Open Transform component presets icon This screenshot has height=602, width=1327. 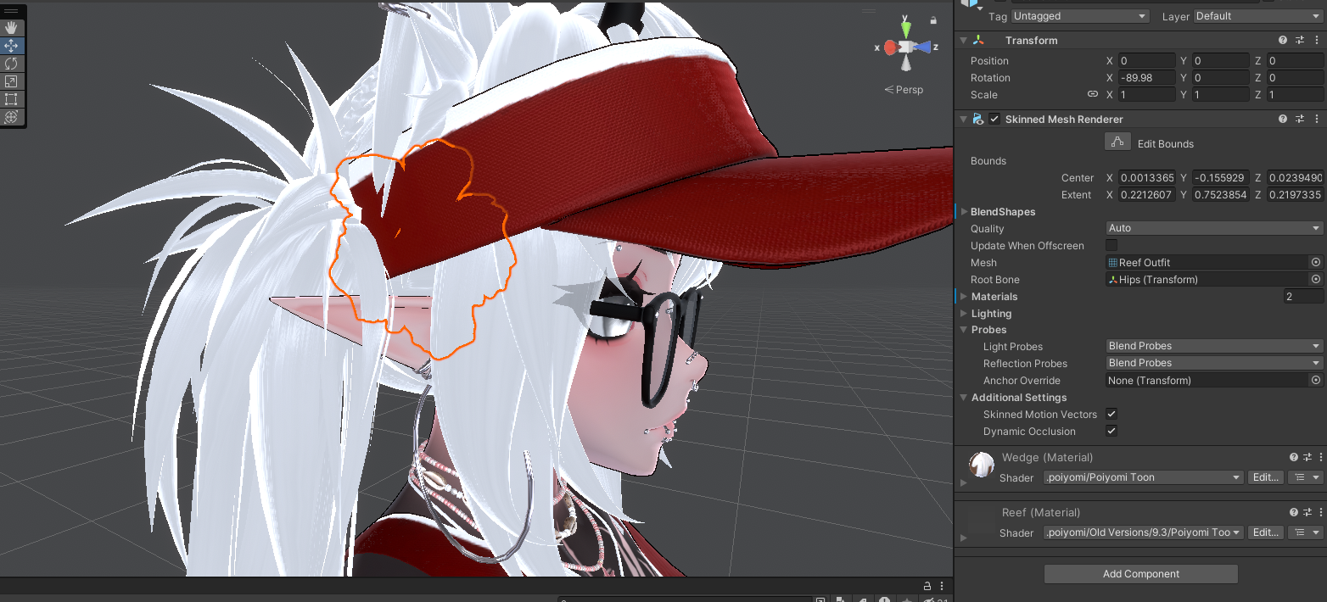1301,41
